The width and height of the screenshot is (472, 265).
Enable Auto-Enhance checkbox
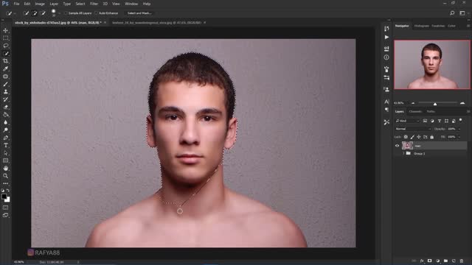97,13
